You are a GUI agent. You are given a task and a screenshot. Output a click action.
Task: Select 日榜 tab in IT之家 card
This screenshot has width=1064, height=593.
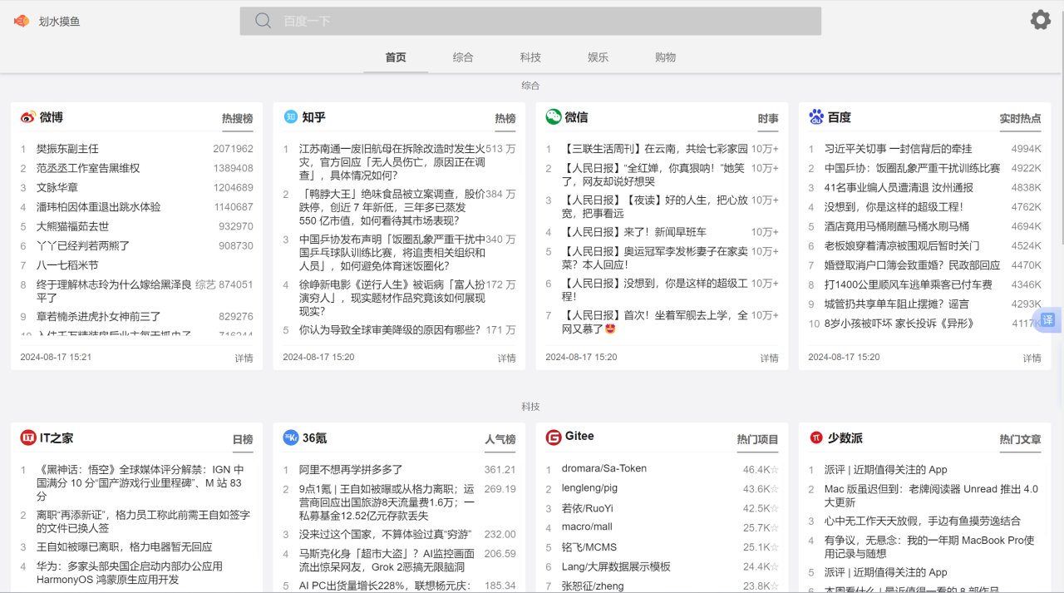243,439
